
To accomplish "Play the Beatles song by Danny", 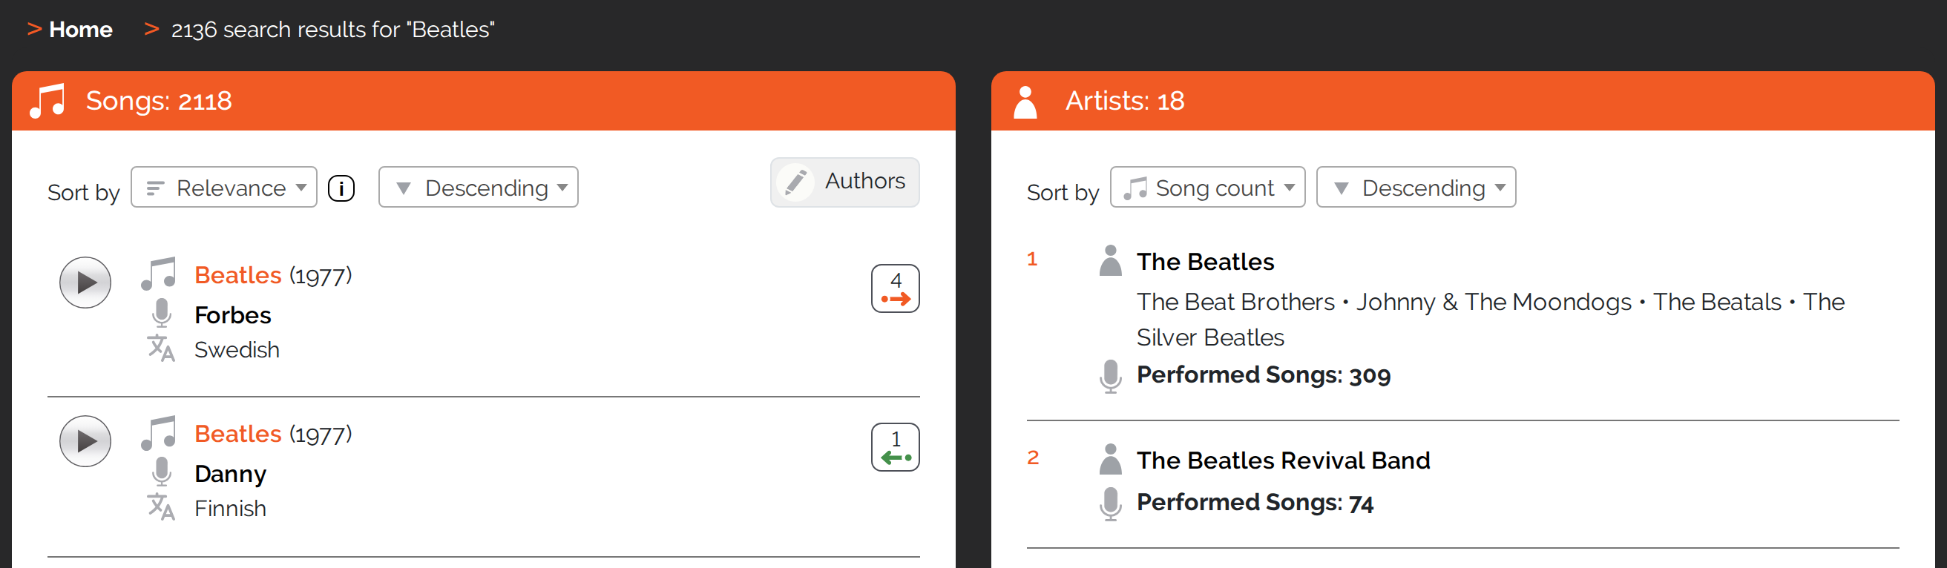I will click(85, 441).
